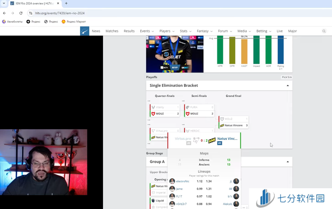Open Aleksib player profile
332x209 pixels.
(227, 204)
